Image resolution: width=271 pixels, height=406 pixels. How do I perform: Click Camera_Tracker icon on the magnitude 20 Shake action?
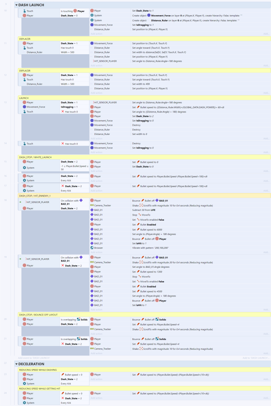click(x=92, y=262)
